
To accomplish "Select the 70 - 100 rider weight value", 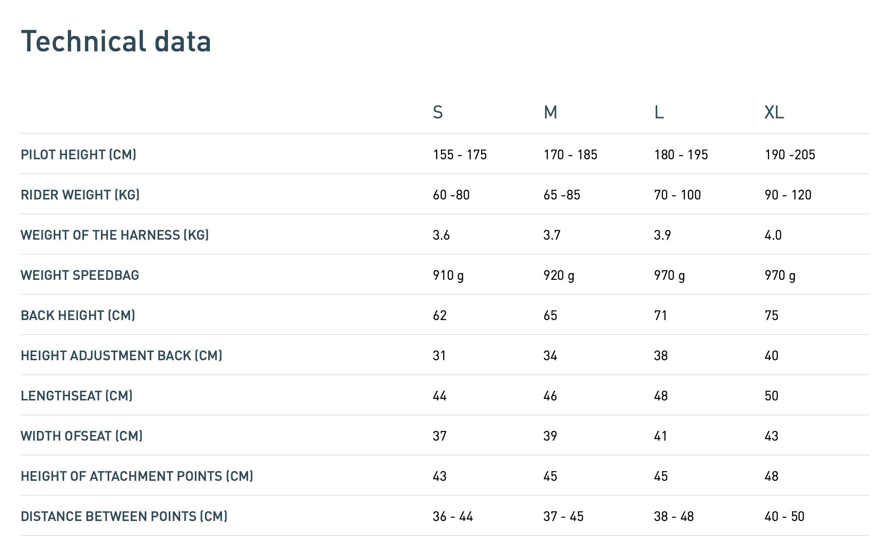I will coord(677,195).
